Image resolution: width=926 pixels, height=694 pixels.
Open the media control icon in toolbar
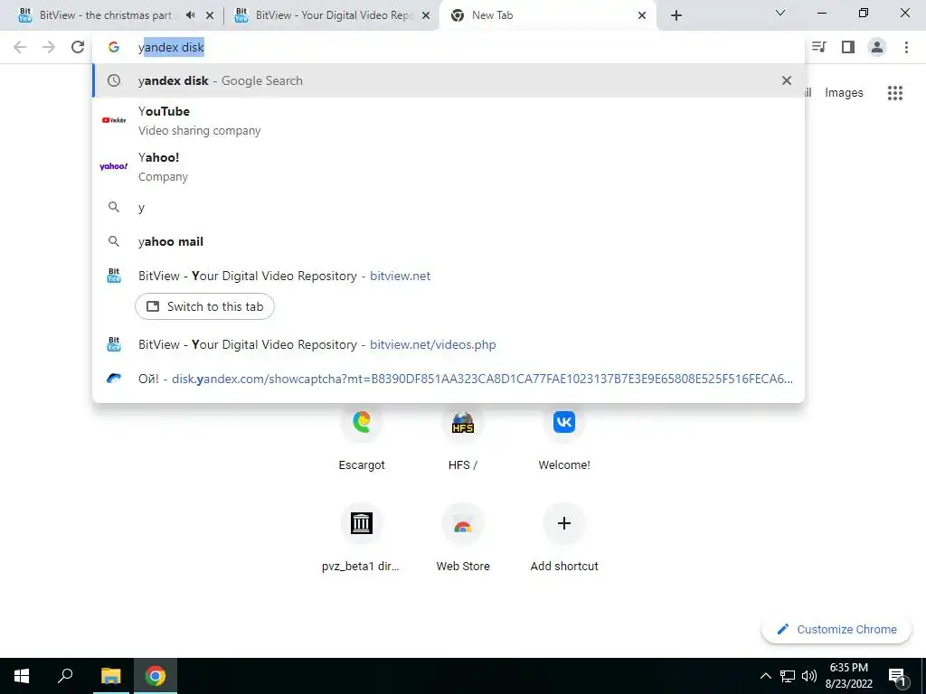coord(819,47)
